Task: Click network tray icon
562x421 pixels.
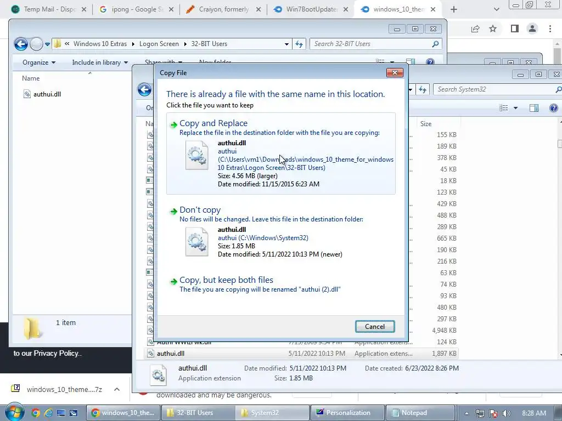Action: pyautogui.click(x=480, y=413)
